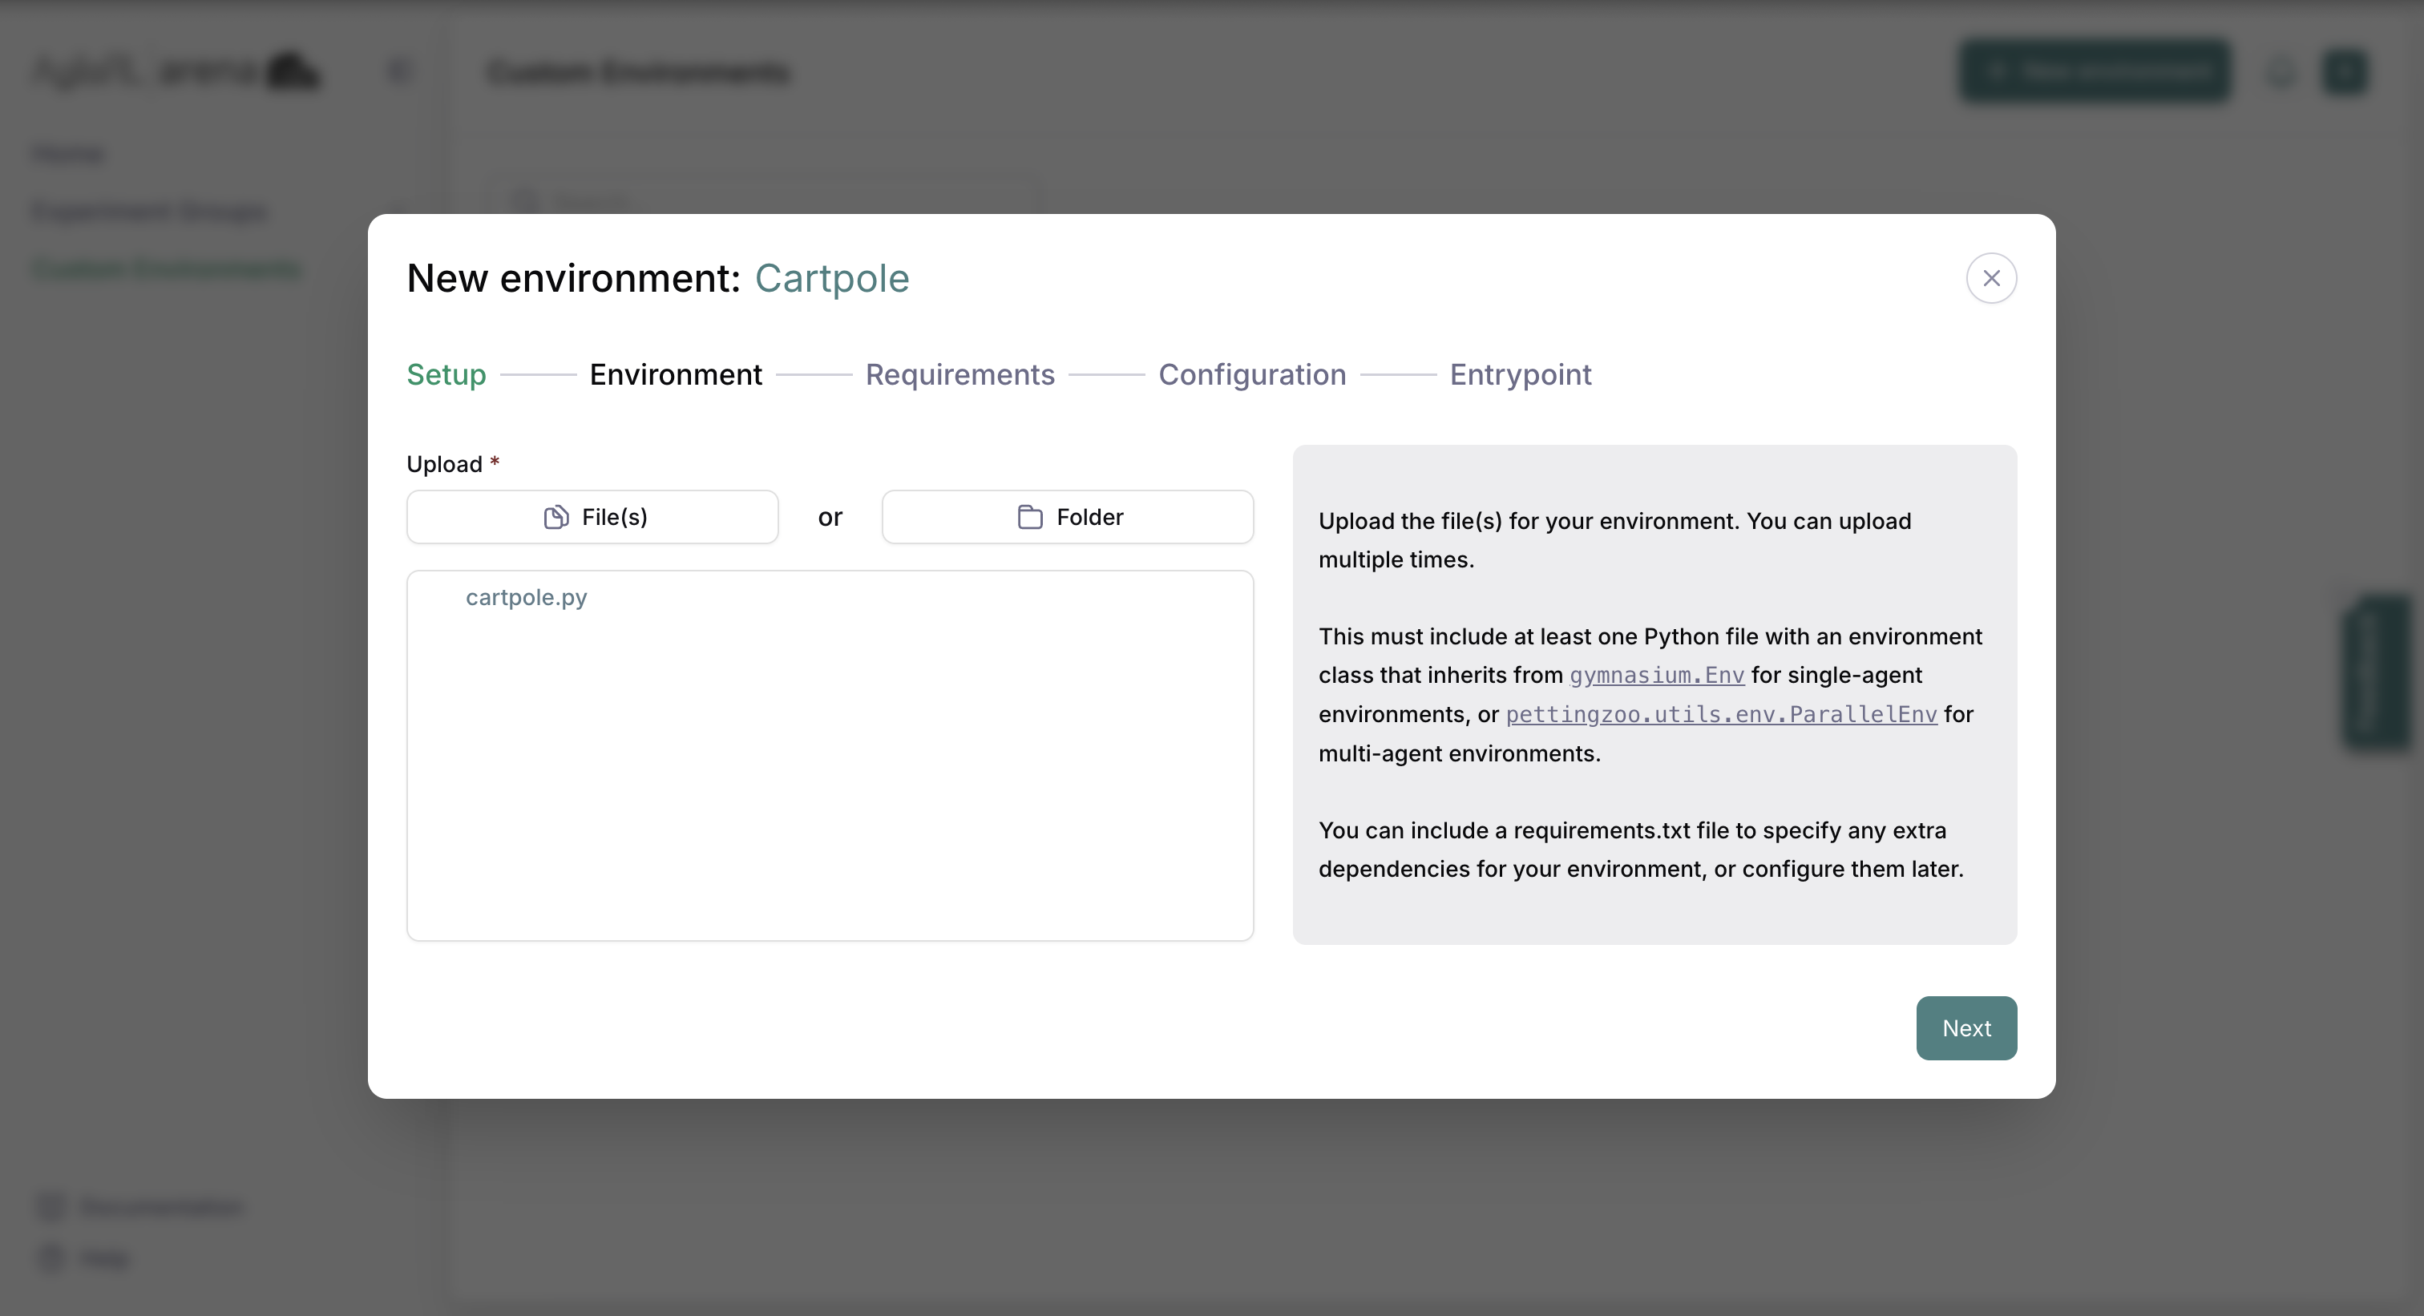Collapse the sidebar using its toggle
This screenshot has height=1316, width=2424.
(x=398, y=70)
